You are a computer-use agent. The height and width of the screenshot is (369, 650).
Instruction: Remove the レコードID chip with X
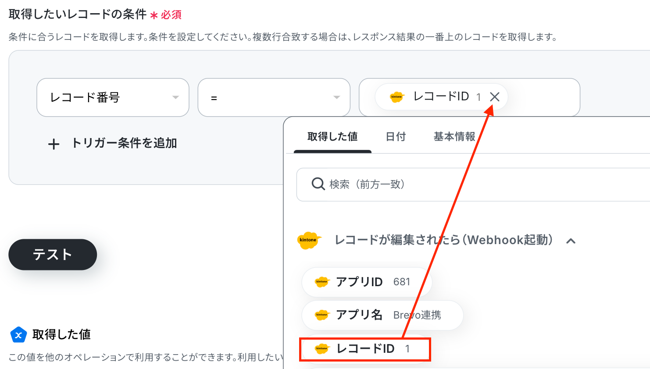(x=494, y=97)
